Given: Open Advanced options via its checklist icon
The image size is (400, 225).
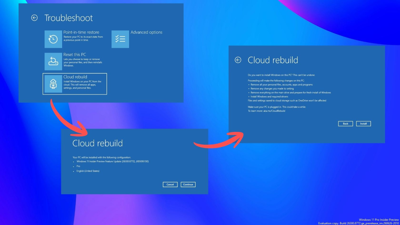Looking at the screenshot, I should pos(120,39).
